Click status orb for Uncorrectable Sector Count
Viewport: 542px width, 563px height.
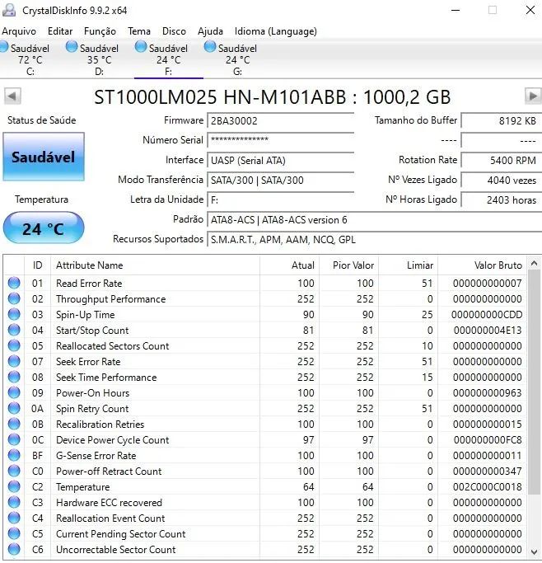(x=14, y=549)
